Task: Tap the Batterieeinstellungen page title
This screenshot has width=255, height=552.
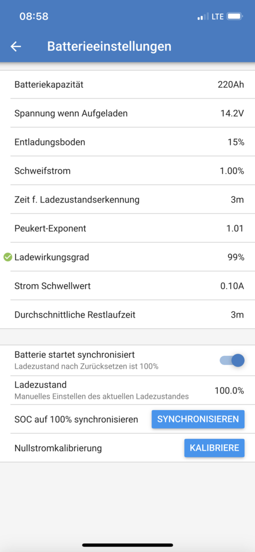Action: click(x=109, y=46)
